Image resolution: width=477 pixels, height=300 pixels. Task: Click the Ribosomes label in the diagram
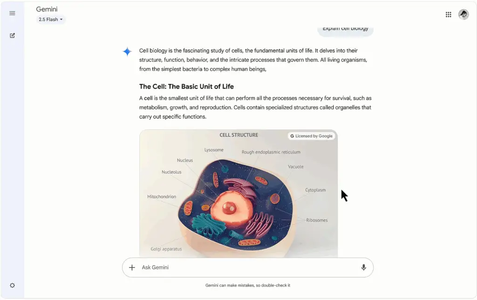click(317, 220)
